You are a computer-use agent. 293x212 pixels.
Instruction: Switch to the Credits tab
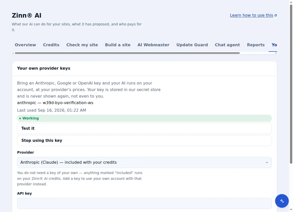coord(51,45)
